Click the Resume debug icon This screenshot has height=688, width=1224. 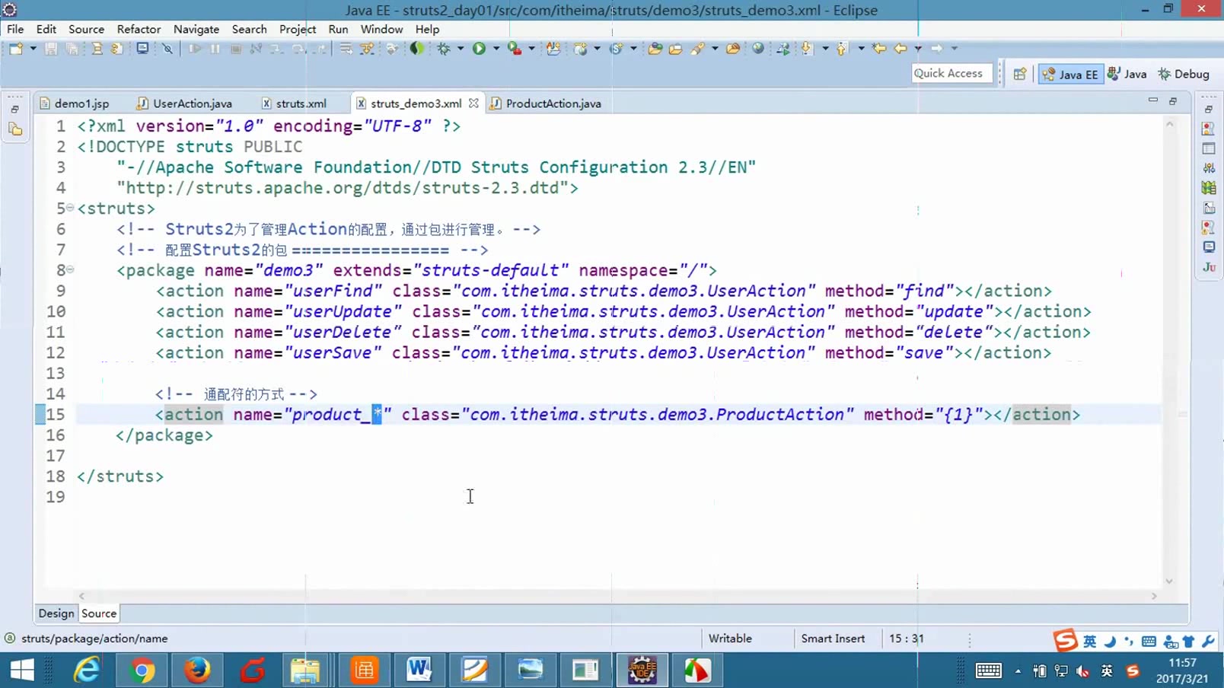tap(196, 49)
